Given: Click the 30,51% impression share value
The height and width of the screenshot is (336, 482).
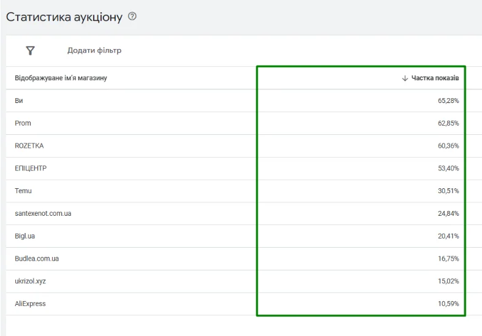Looking at the screenshot, I should pos(448,191).
